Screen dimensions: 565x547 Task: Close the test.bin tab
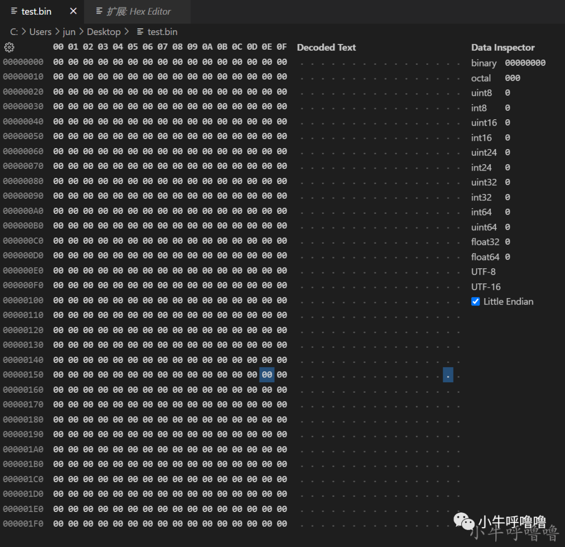73,11
